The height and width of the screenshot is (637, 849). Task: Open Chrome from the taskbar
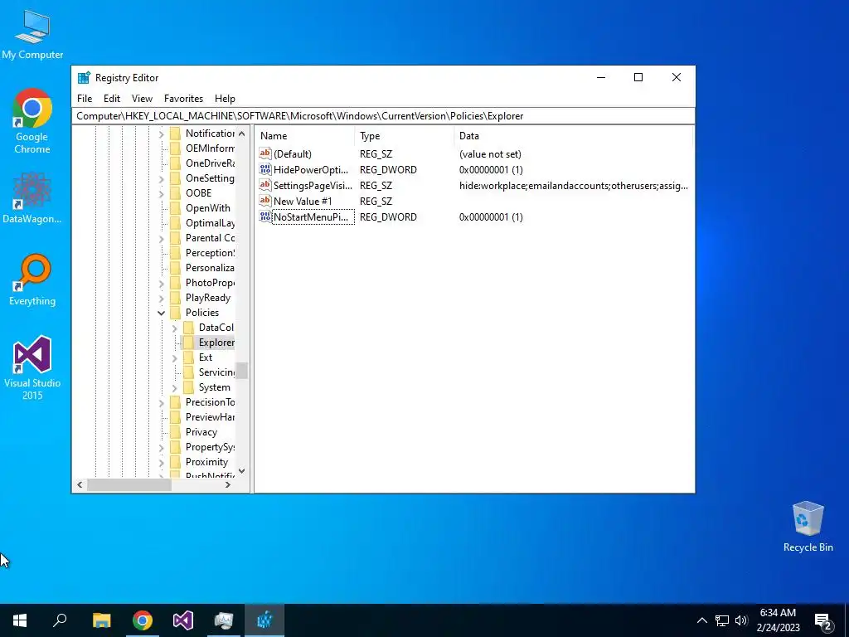pos(143,620)
